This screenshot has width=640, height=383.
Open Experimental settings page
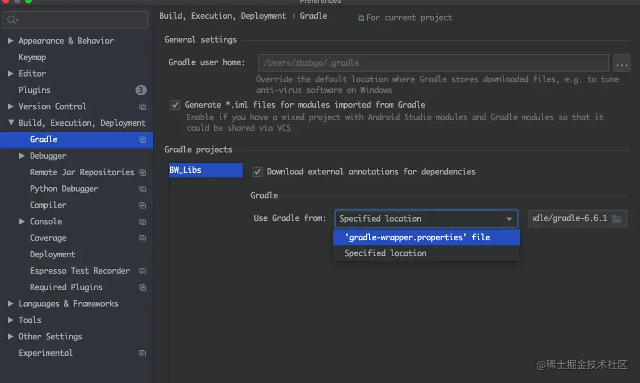(46, 353)
